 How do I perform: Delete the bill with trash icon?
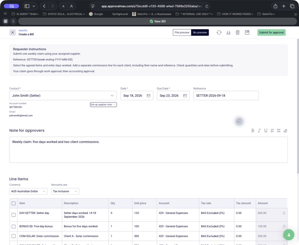pos(237,33)
